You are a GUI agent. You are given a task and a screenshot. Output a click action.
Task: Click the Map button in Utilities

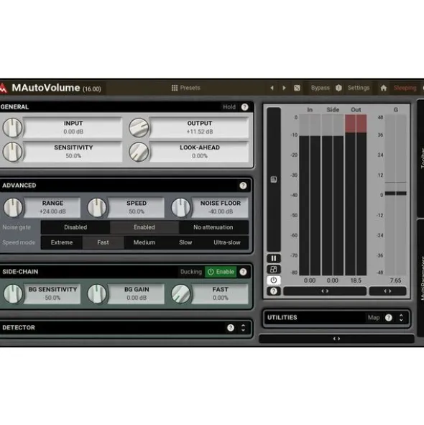(374, 318)
